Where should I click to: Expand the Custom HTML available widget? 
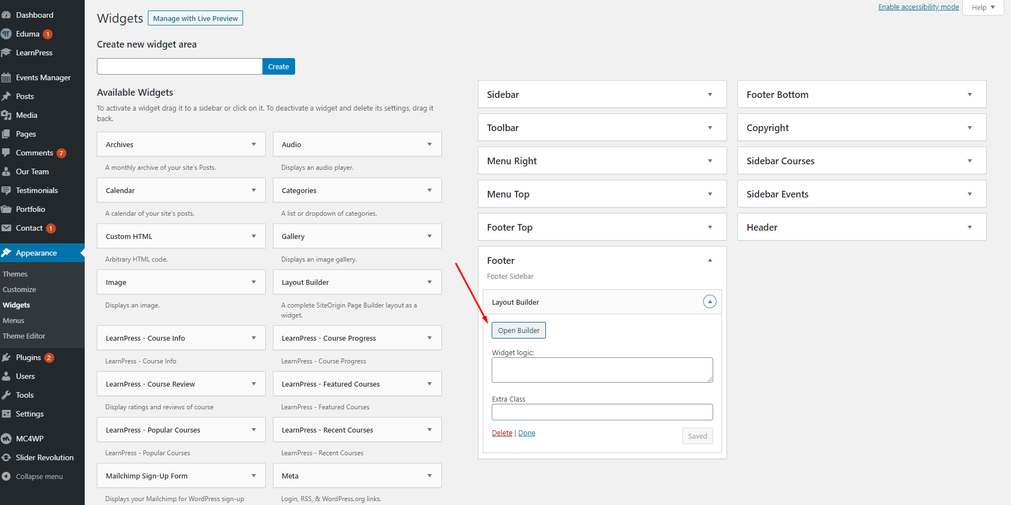coord(254,236)
